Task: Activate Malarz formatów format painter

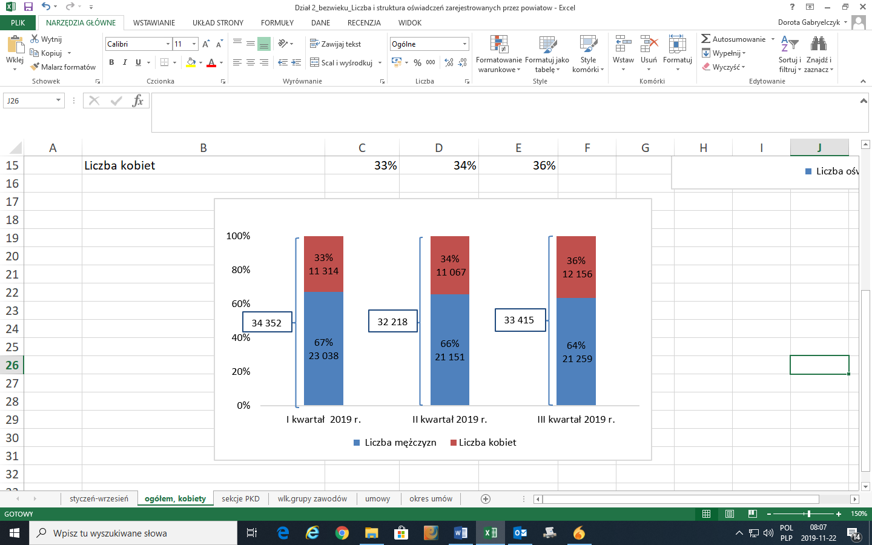Action: [x=64, y=67]
